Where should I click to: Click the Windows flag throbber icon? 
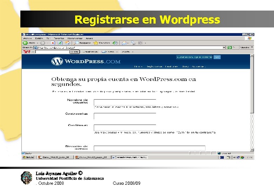(249, 38)
